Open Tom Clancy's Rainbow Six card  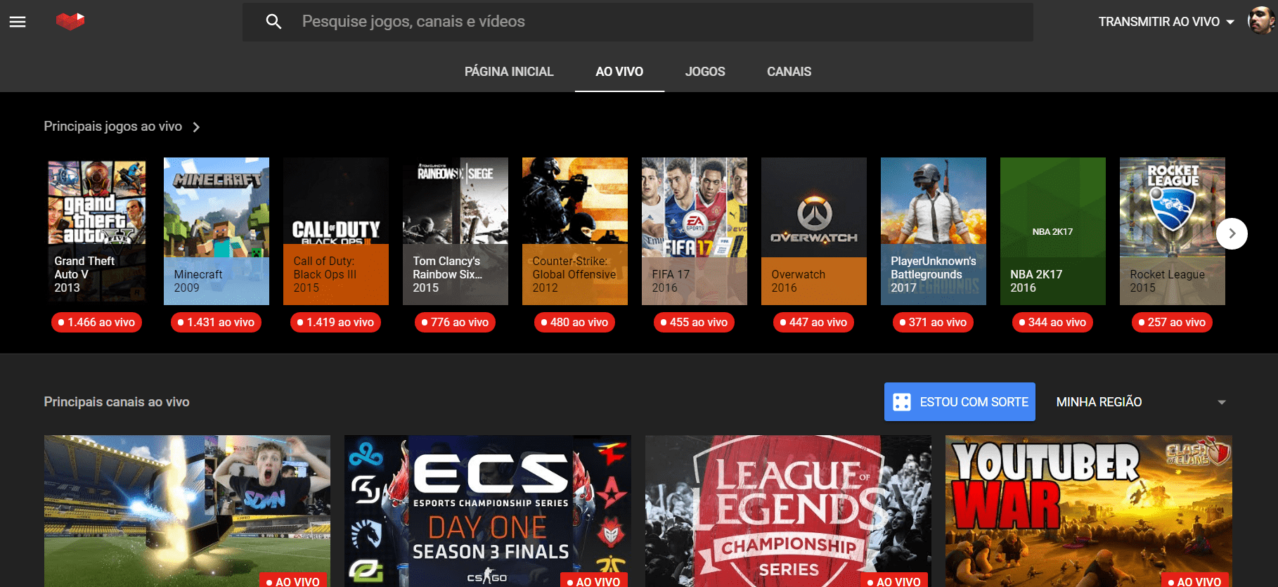click(x=456, y=231)
